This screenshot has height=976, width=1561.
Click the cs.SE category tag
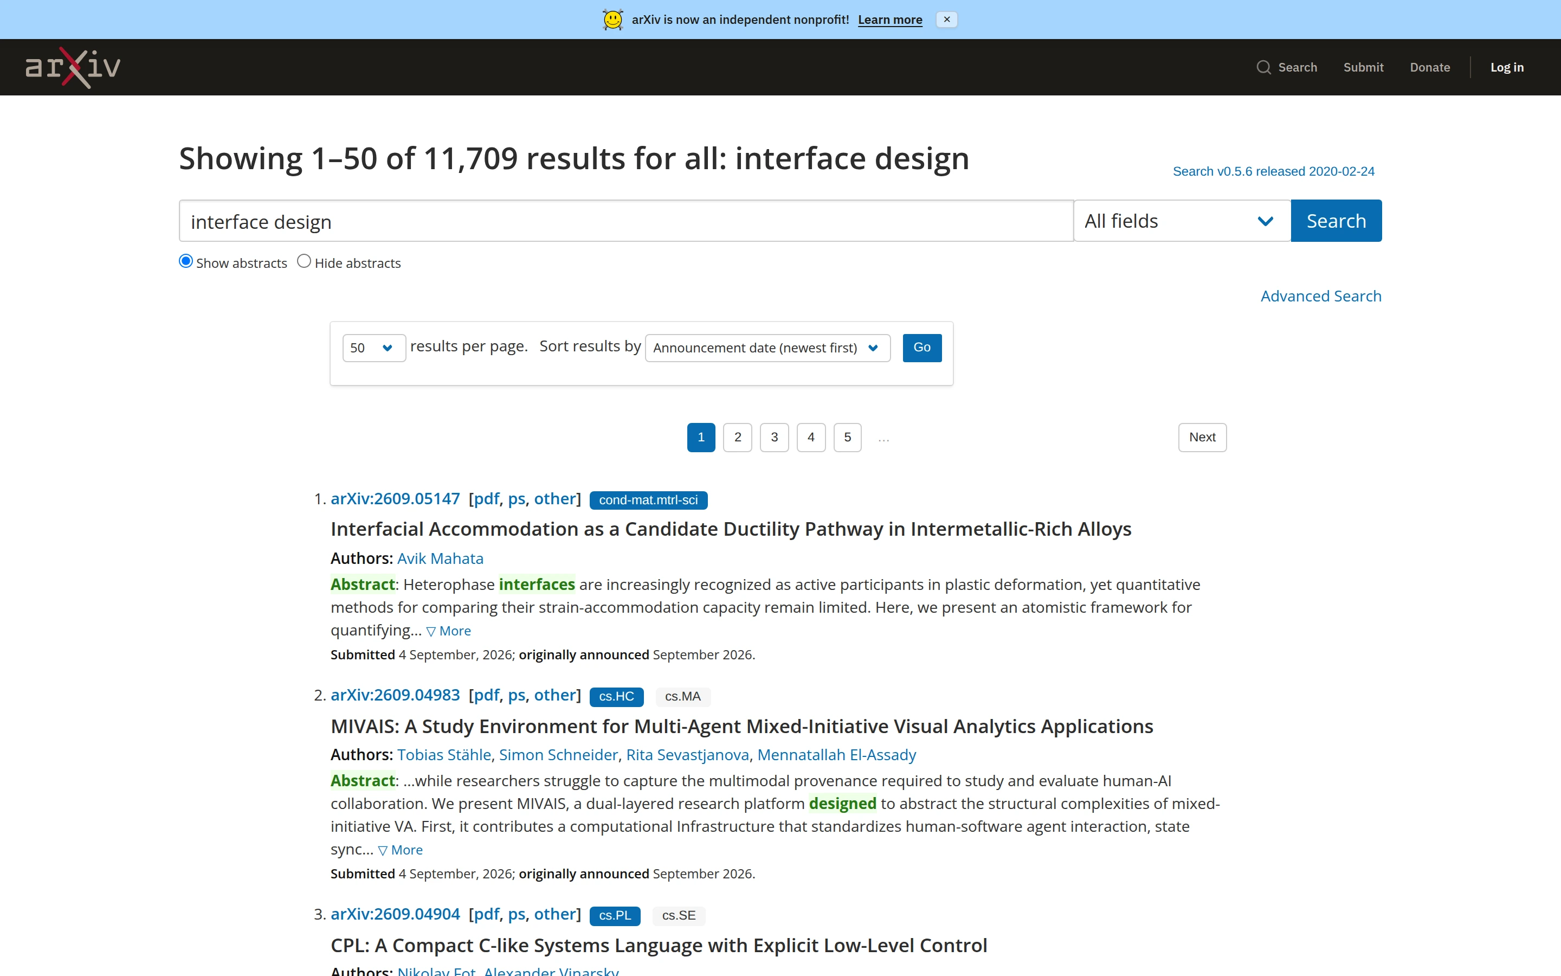click(x=679, y=916)
